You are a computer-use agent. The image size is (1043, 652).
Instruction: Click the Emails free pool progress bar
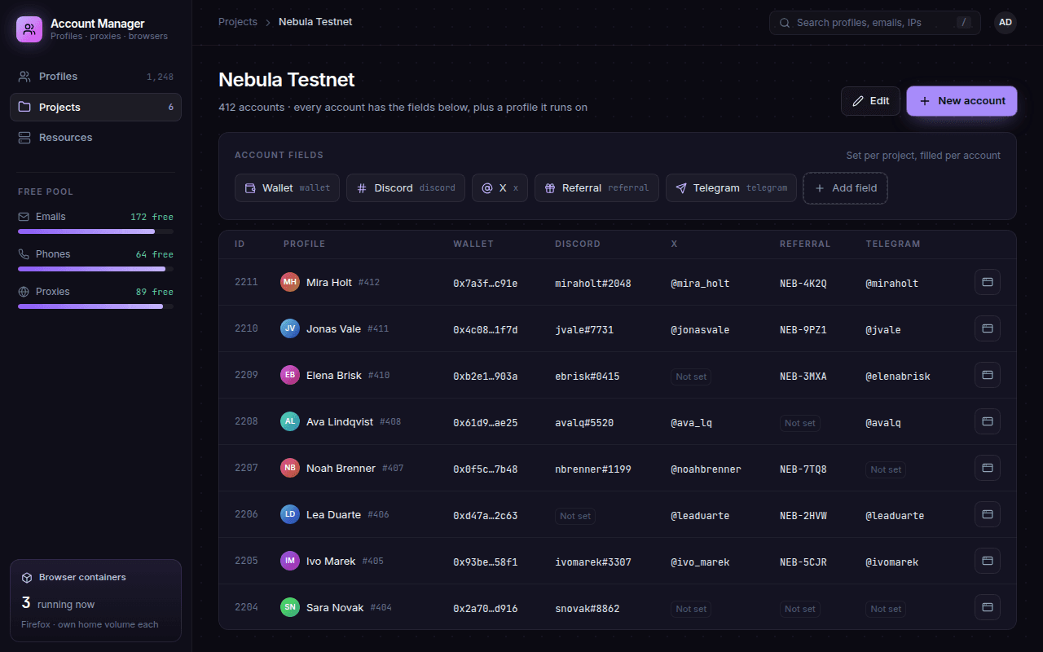95,231
